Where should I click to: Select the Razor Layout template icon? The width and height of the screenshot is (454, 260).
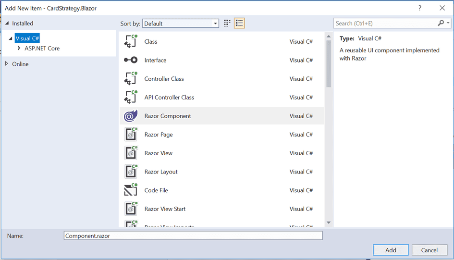click(x=131, y=172)
